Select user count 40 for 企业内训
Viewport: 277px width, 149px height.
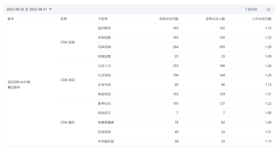click(223, 85)
